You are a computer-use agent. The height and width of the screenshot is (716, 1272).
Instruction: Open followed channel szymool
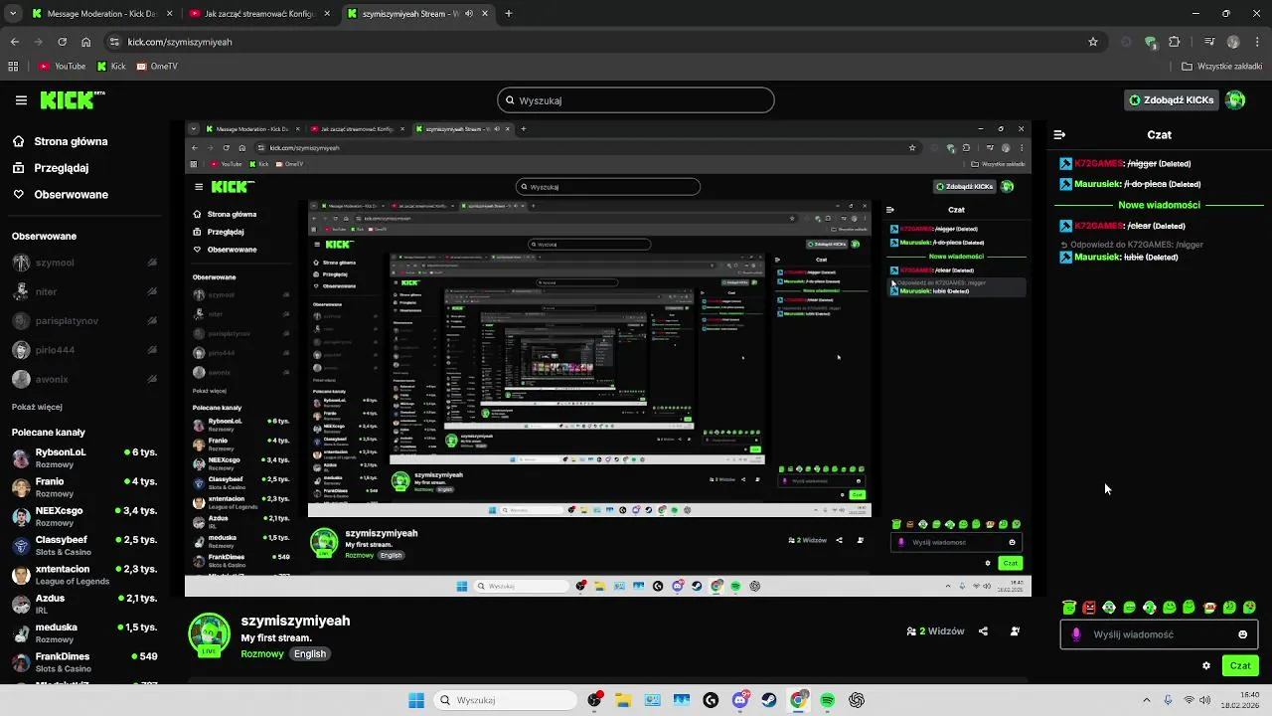tap(83, 264)
